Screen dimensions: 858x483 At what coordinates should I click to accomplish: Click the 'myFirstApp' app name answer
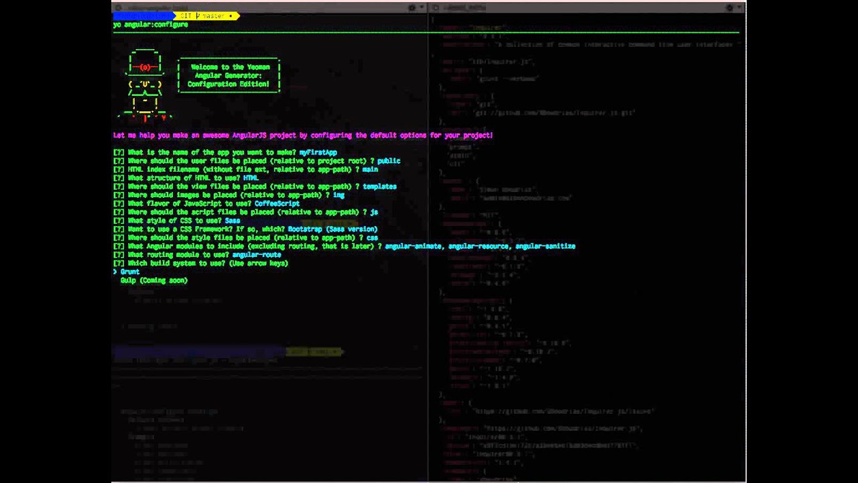pos(318,153)
